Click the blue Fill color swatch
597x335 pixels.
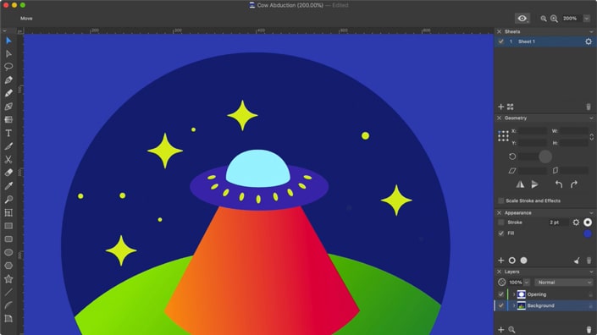click(588, 233)
